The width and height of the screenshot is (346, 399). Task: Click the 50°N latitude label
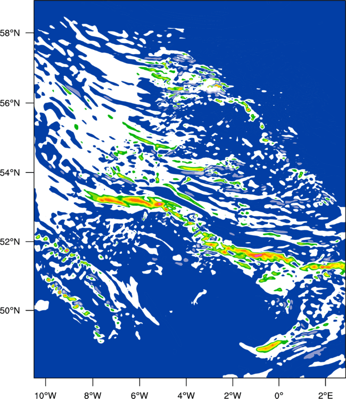tap(10, 311)
